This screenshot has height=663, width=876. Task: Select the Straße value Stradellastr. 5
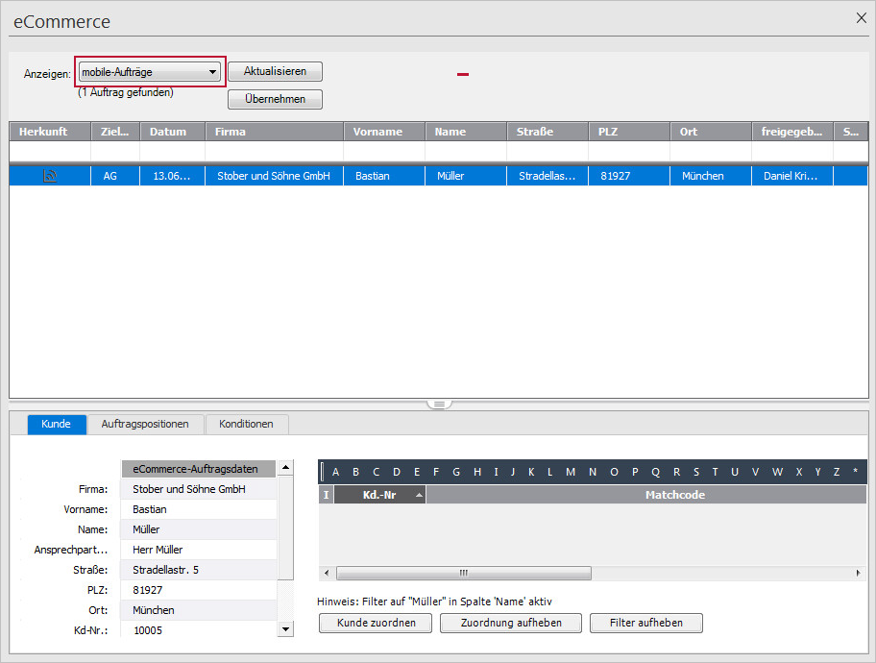(x=198, y=570)
